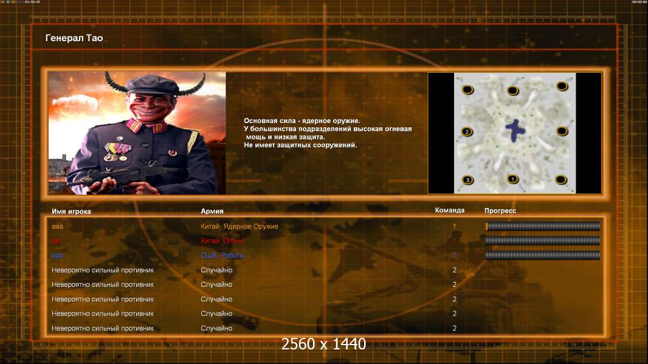Image resolution: width=648 pixels, height=364 pixels.
Task: Click the Китай, Ядерное Оружие army label
Action: pyautogui.click(x=240, y=226)
